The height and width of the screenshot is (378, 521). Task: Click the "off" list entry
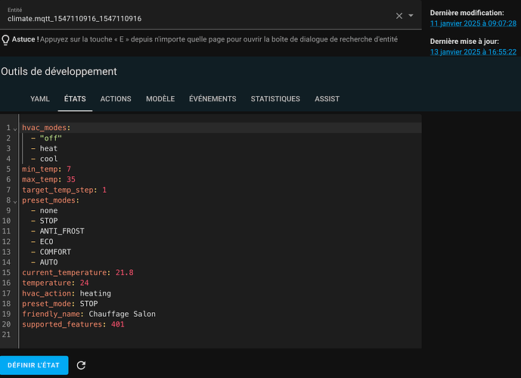click(x=51, y=138)
